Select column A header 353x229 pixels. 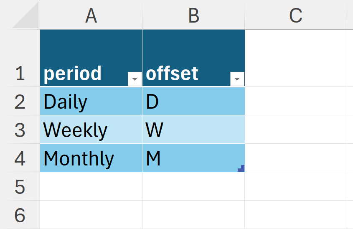(x=91, y=15)
